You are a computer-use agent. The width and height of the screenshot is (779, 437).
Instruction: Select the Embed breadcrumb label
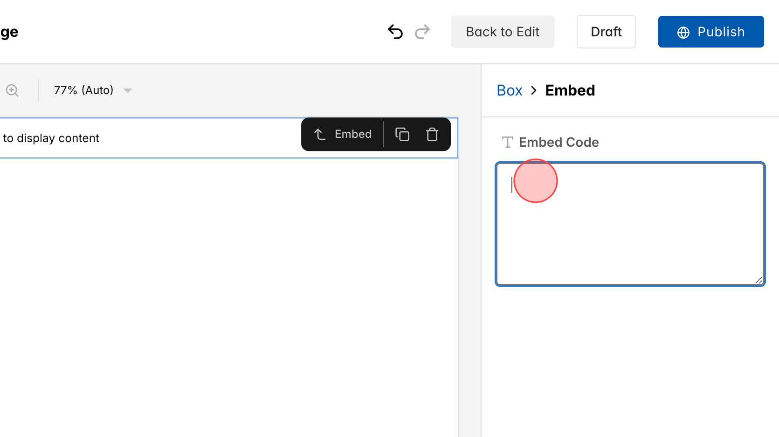(570, 90)
